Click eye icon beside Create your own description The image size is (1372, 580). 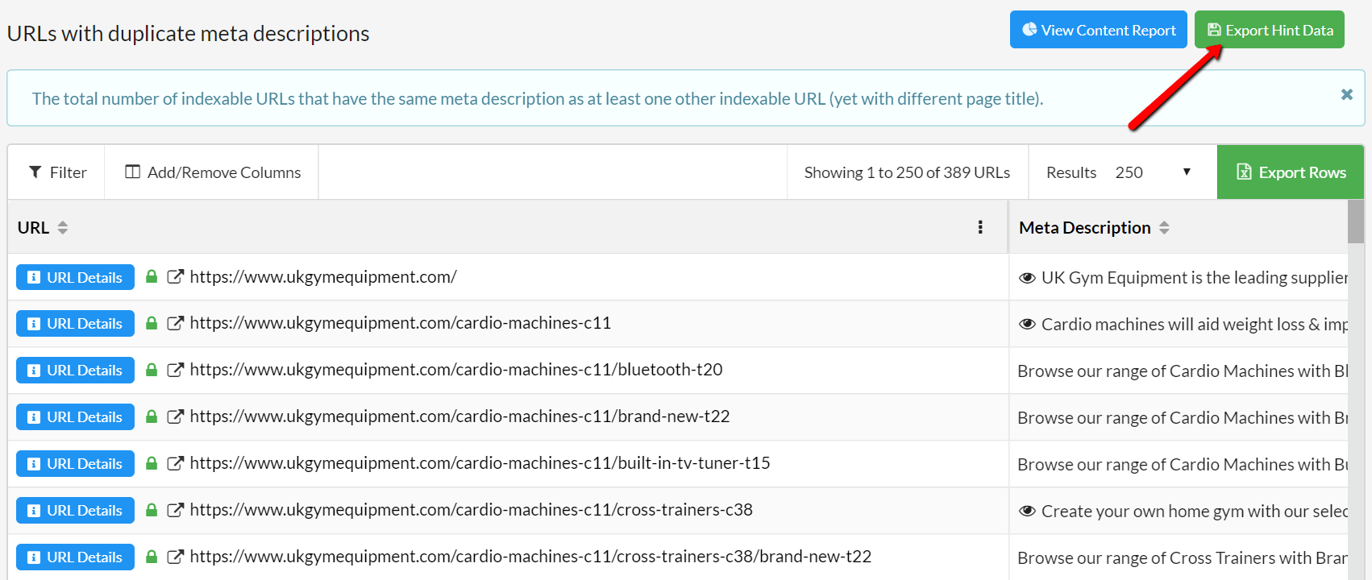coord(1027,512)
